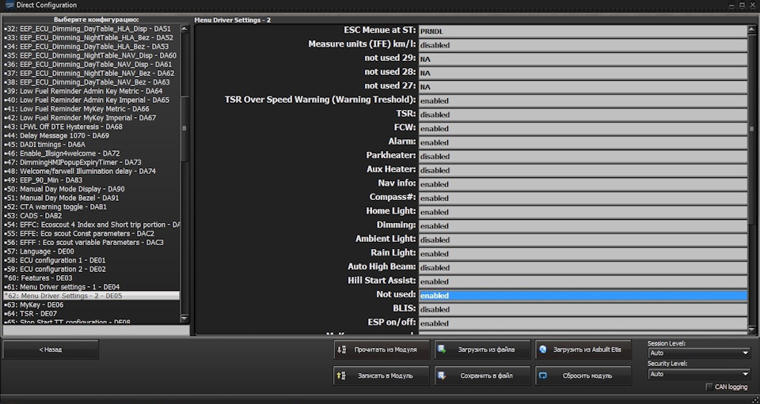Select 50: Manual Day Mode Display - DA90
The width and height of the screenshot is (760, 404).
(x=91, y=189)
